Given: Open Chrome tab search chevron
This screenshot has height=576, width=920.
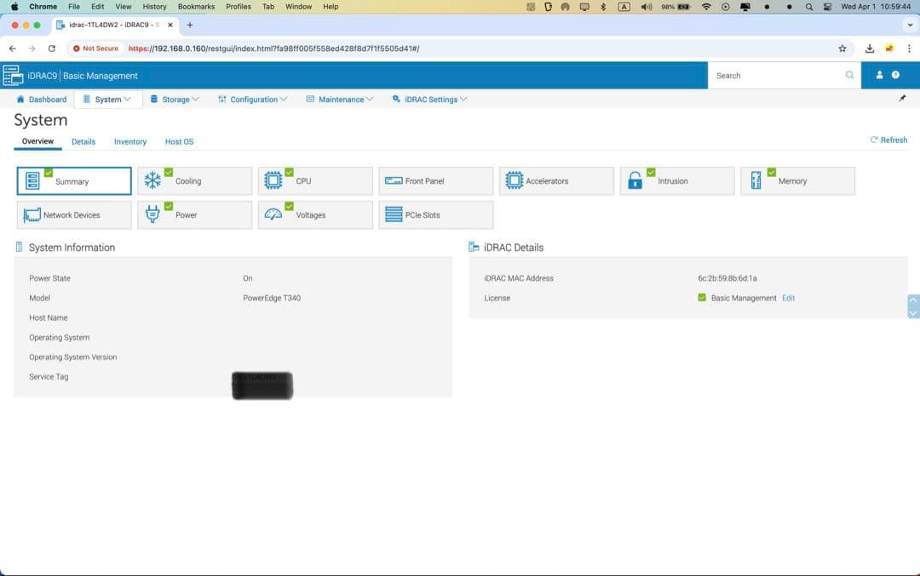Looking at the screenshot, I should coord(910,26).
